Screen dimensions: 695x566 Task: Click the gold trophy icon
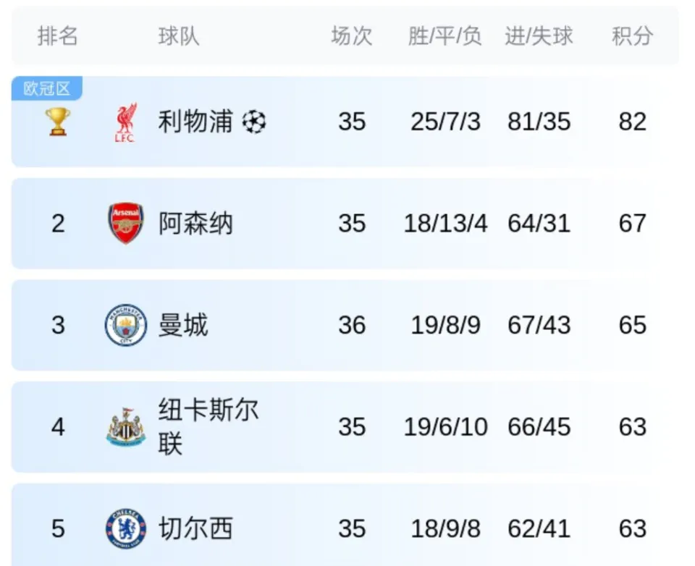point(58,122)
